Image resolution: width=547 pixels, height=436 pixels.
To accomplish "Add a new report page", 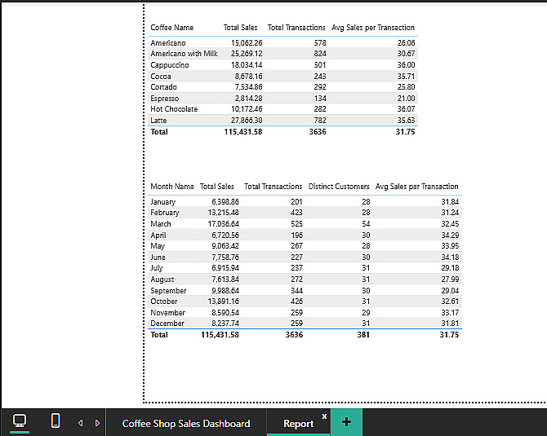I will (346, 422).
